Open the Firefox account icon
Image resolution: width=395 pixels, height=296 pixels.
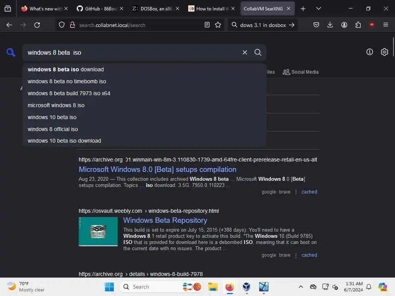[x=344, y=25]
